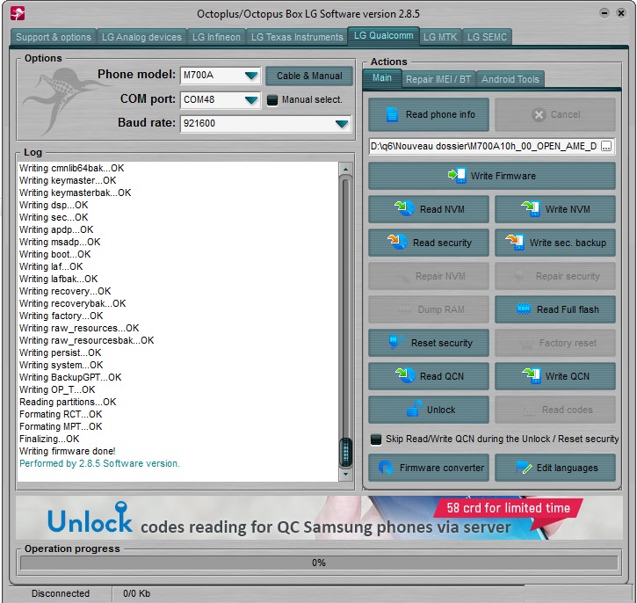Click the Read security button label

pyautogui.click(x=442, y=243)
